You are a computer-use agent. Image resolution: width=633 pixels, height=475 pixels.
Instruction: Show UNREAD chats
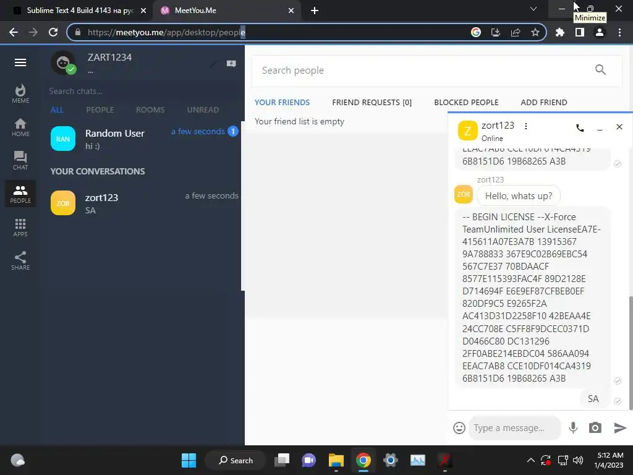203,110
